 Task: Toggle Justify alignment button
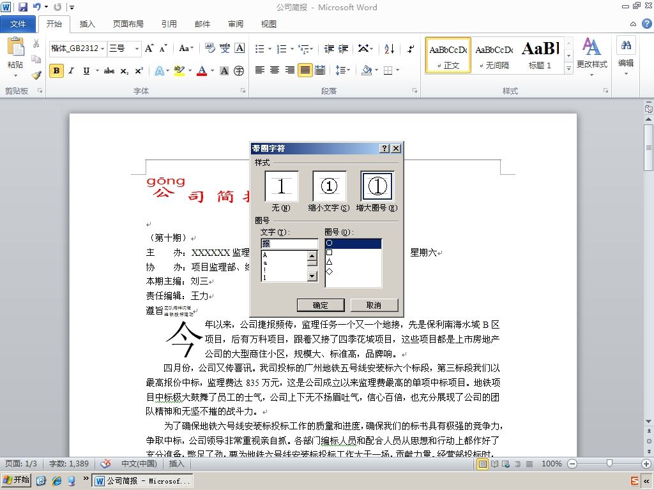click(x=305, y=70)
